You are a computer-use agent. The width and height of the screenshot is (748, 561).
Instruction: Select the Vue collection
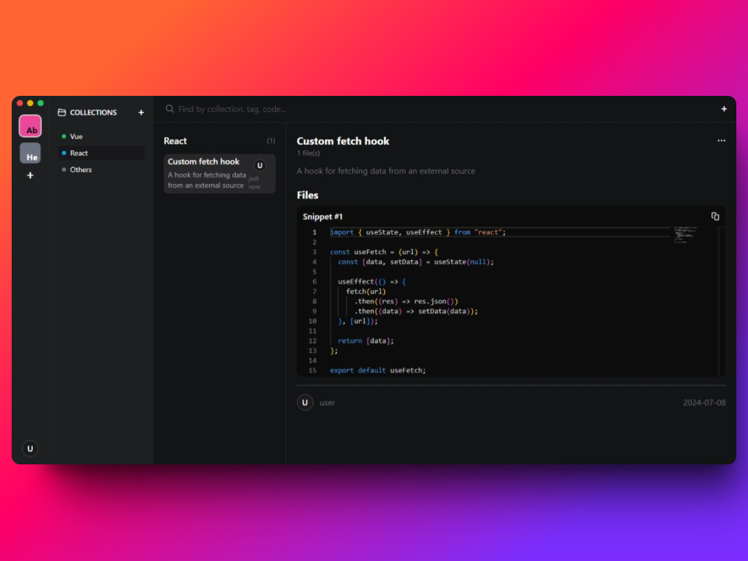point(76,136)
